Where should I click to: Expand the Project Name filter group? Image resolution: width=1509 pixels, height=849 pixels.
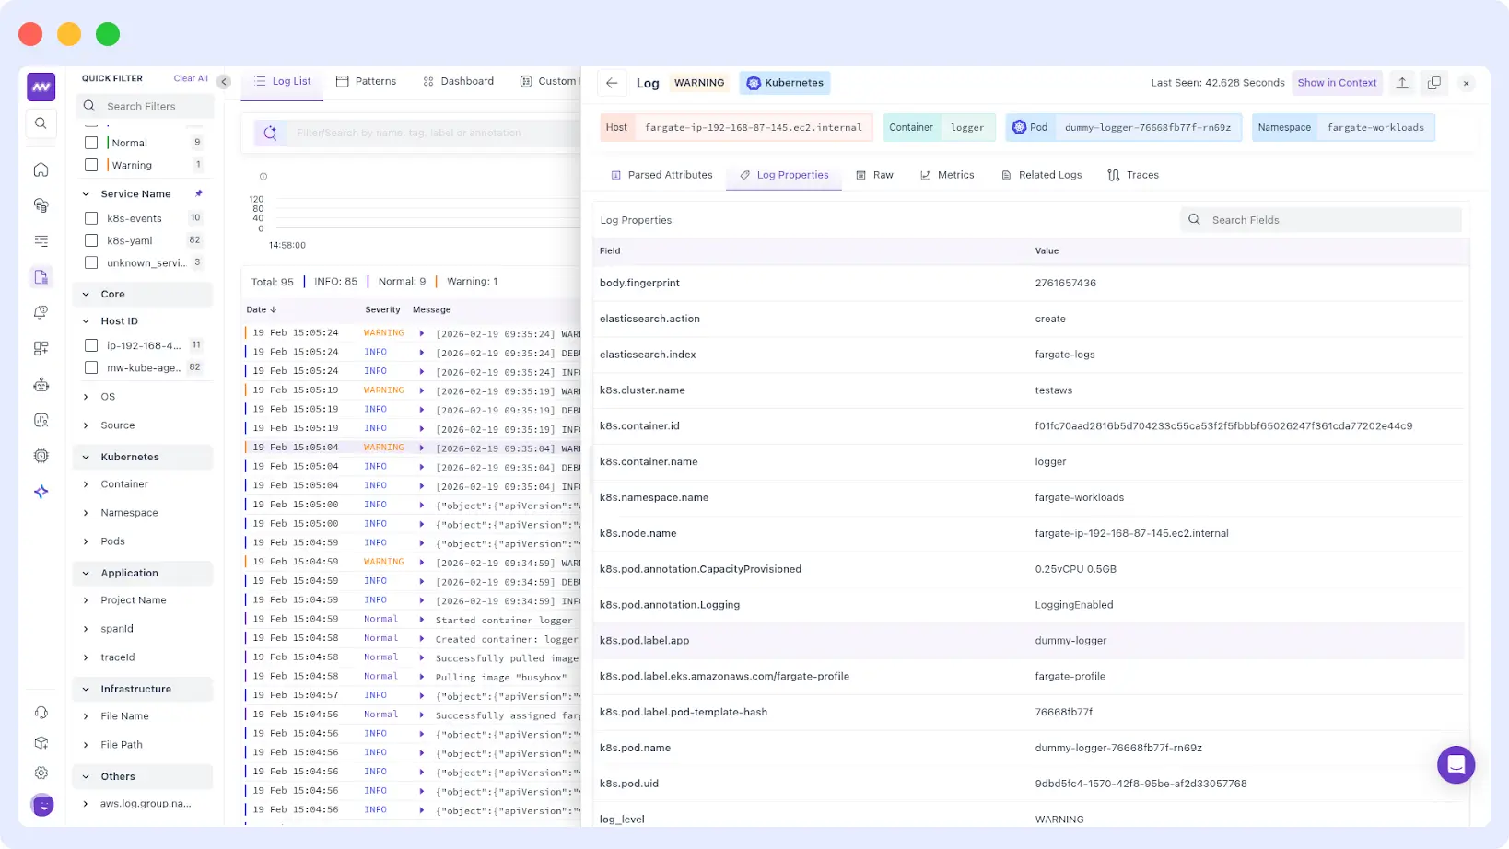tap(86, 600)
